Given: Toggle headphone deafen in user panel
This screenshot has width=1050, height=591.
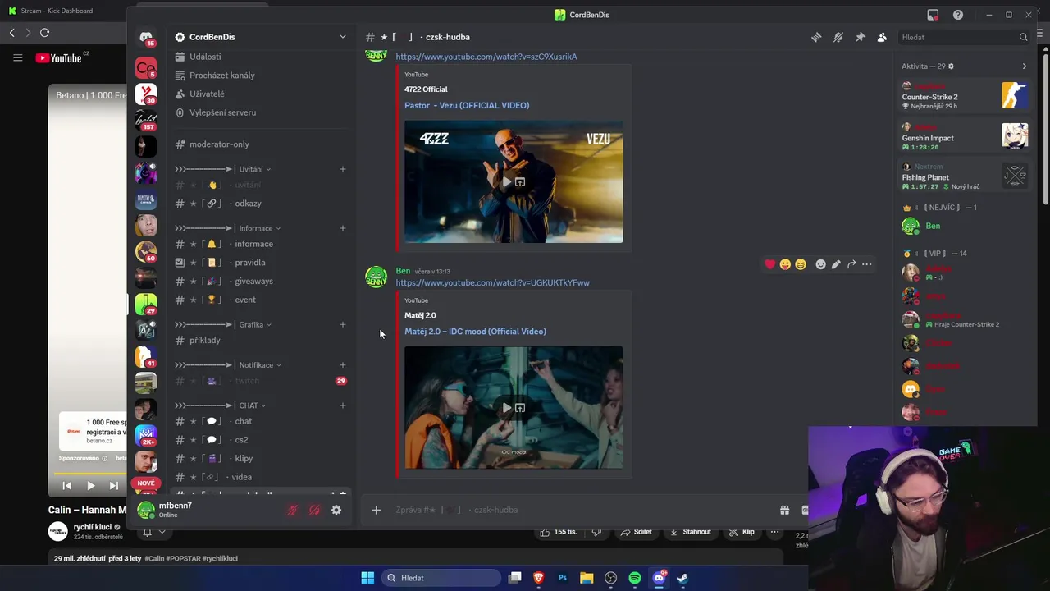Looking at the screenshot, I should [x=314, y=510].
